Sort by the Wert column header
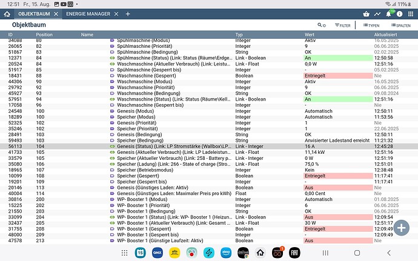Image resolution: width=418 pixels, height=261 pixels. (310, 35)
